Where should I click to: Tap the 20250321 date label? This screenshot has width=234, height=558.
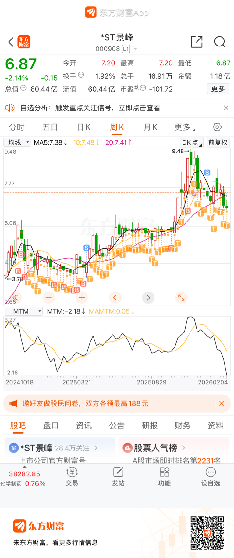[x=77, y=382]
